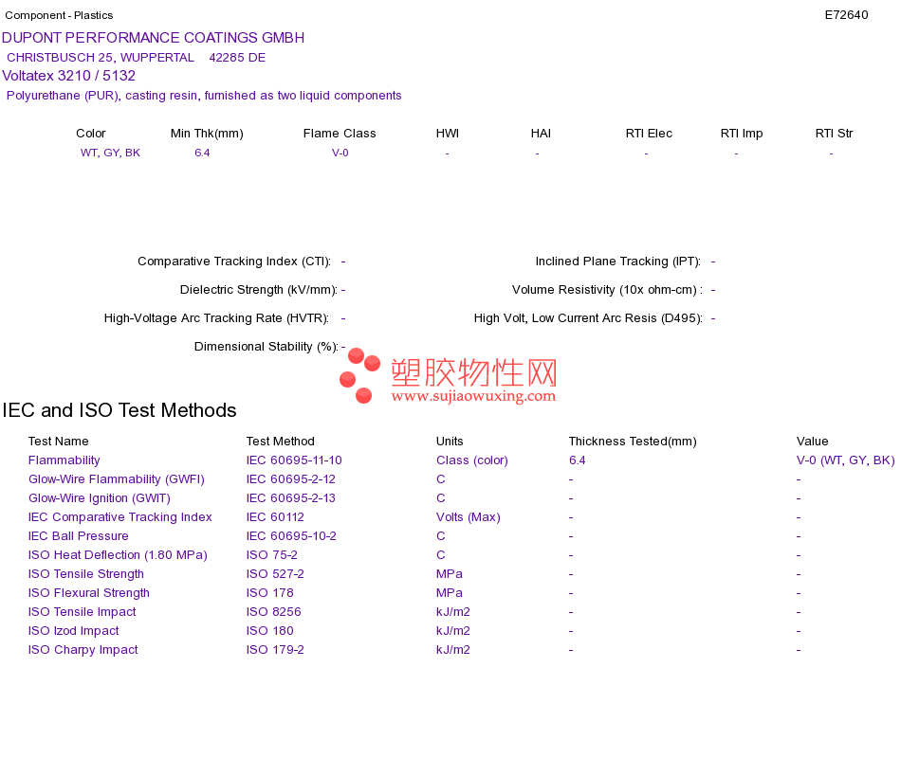901x758 pixels.
Task: Click the ISO 179-2 test method
Action: pos(275,650)
